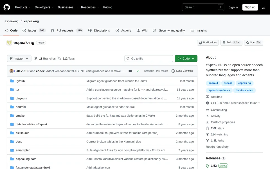This screenshot has width=270, height=169.
Task: Click the Sign in link
Action: (x=233, y=7)
